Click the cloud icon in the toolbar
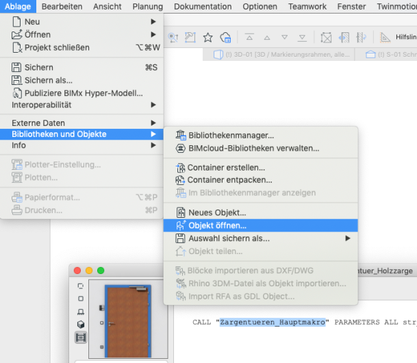The image size is (417, 363). (x=225, y=37)
